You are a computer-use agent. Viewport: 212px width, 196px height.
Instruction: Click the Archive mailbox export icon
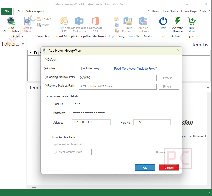[143, 21]
